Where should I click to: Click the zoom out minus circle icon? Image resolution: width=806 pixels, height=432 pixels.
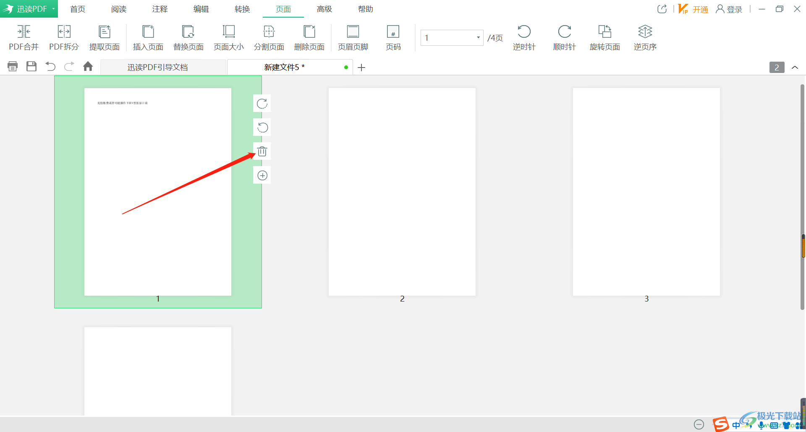[x=699, y=424]
